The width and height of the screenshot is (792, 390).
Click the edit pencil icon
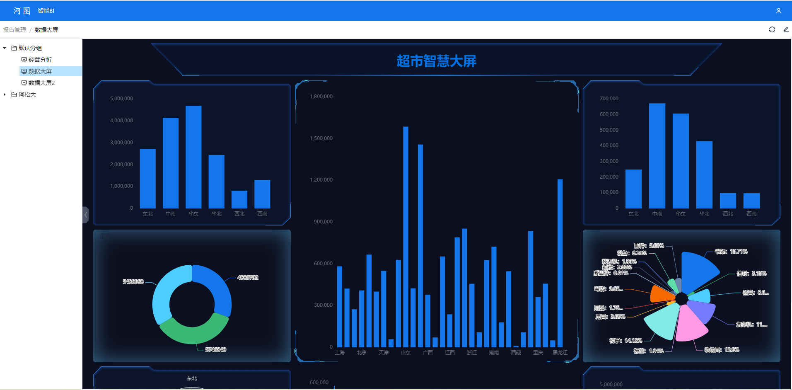click(786, 29)
